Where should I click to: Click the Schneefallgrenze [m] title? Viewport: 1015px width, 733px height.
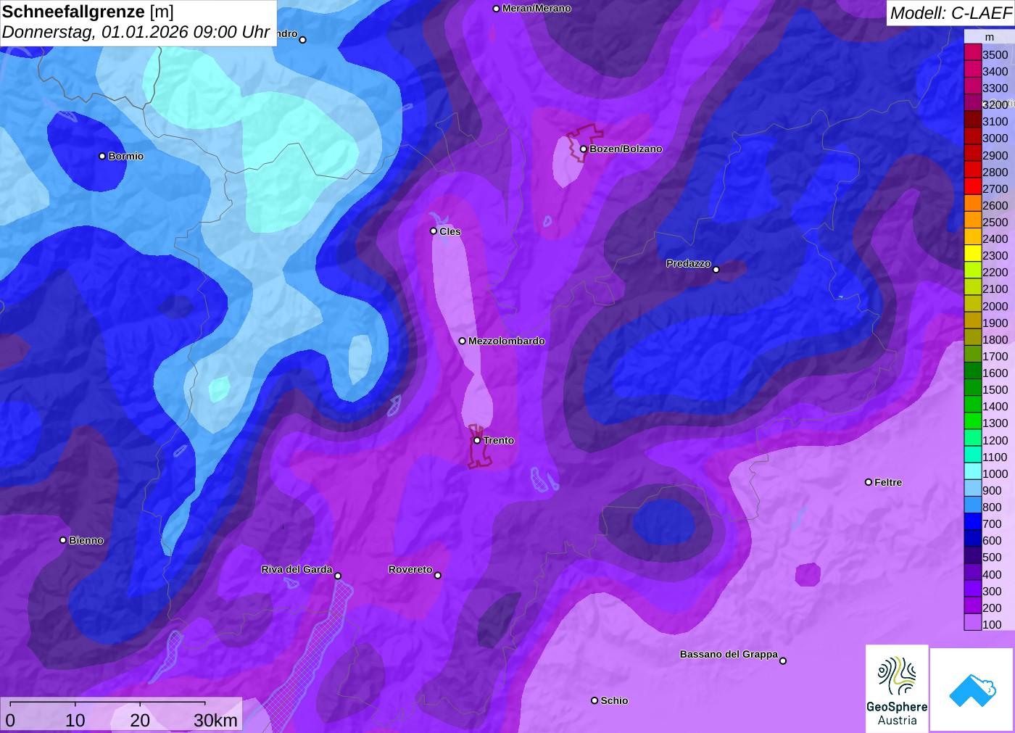click(88, 12)
